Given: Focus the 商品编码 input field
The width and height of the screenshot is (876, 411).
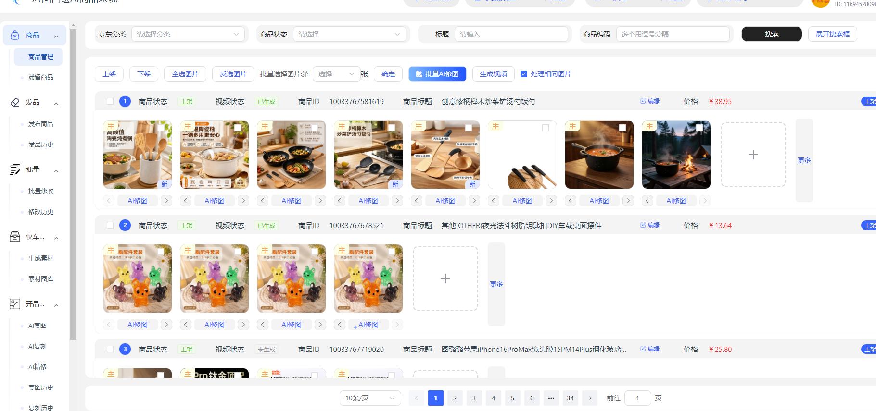Looking at the screenshot, I should tap(673, 34).
